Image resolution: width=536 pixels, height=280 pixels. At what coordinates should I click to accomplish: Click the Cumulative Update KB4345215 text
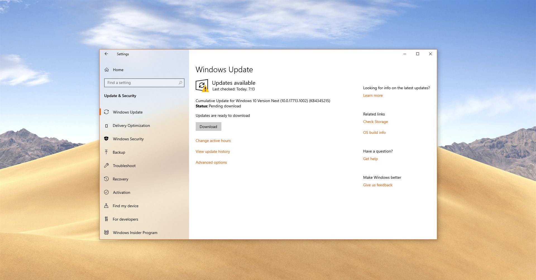pyautogui.click(x=263, y=101)
